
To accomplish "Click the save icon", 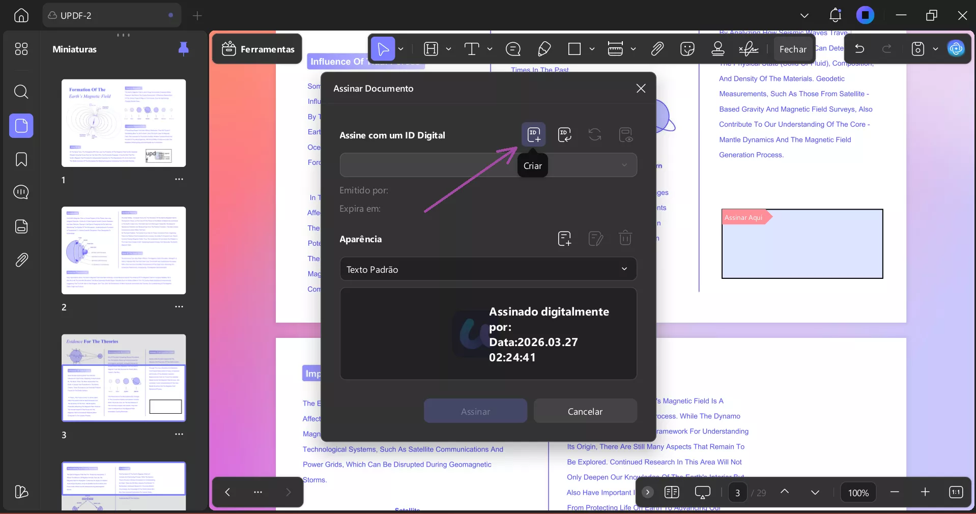I will click(x=917, y=49).
